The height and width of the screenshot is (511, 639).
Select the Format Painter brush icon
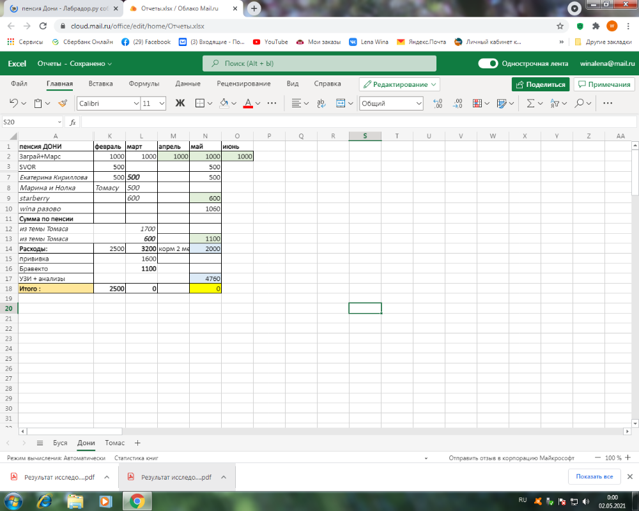coord(62,103)
